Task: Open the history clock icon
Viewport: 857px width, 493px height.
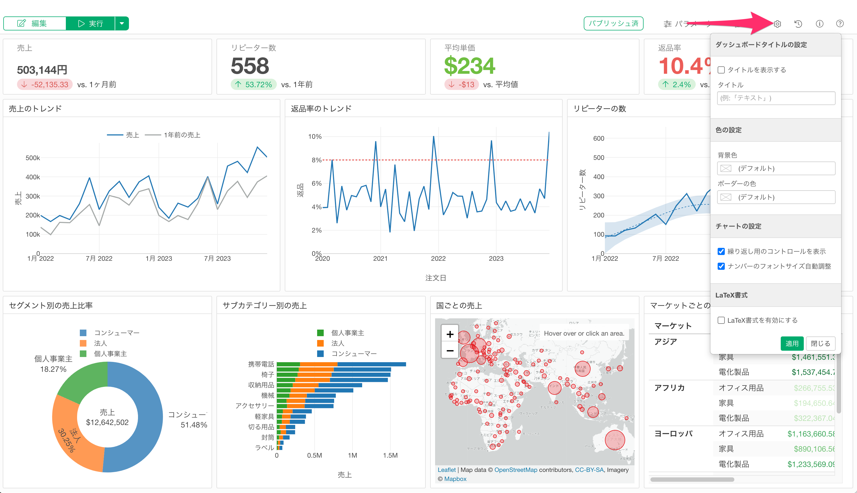Action: click(x=798, y=24)
